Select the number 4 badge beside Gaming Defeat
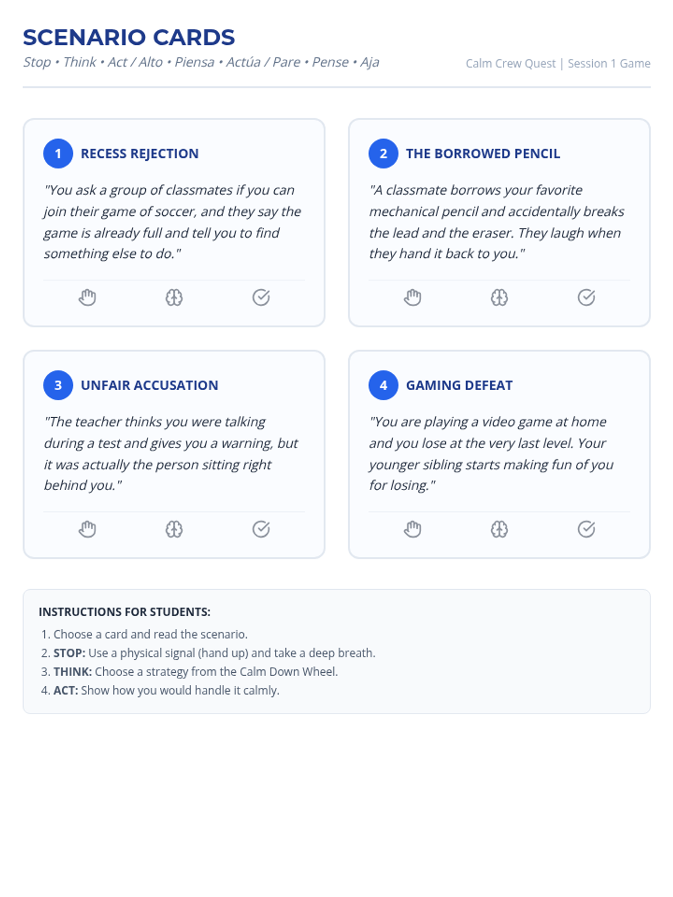 [384, 385]
